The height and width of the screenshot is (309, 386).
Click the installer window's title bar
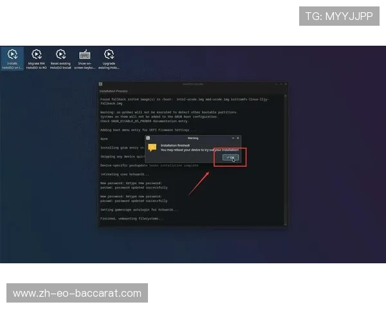click(193, 84)
